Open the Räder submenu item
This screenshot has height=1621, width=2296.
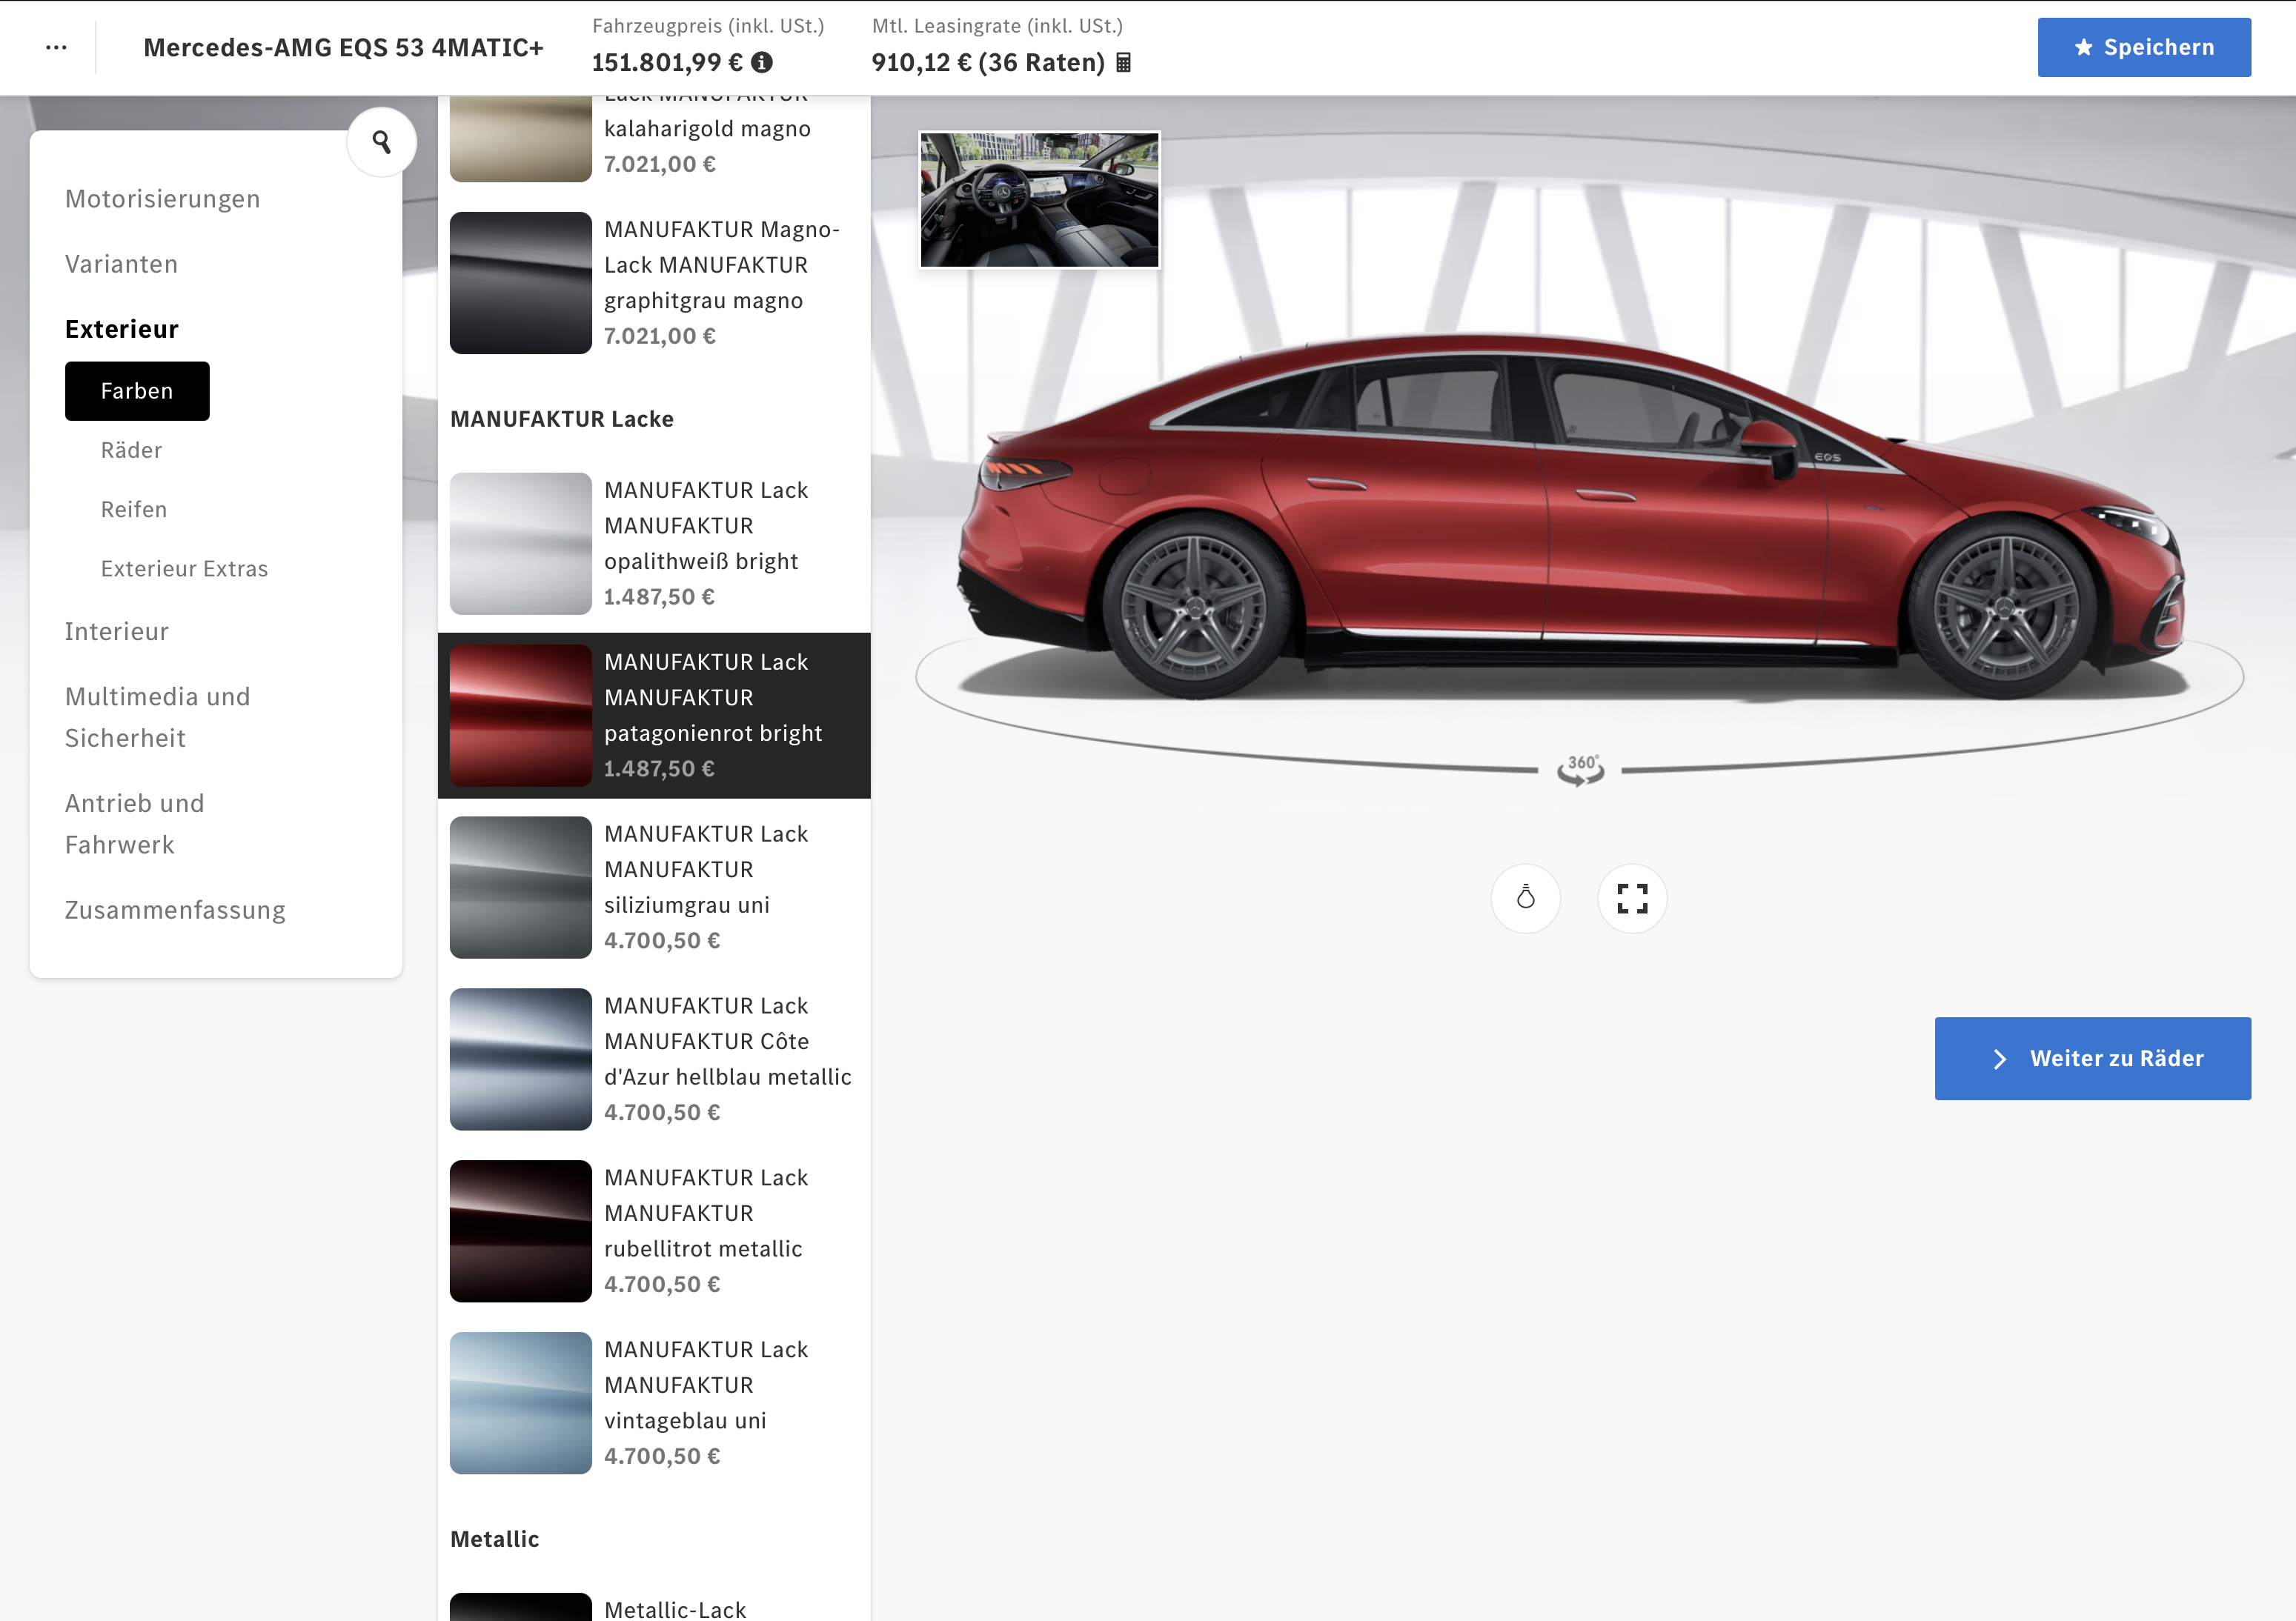click(x=131, y=450)
